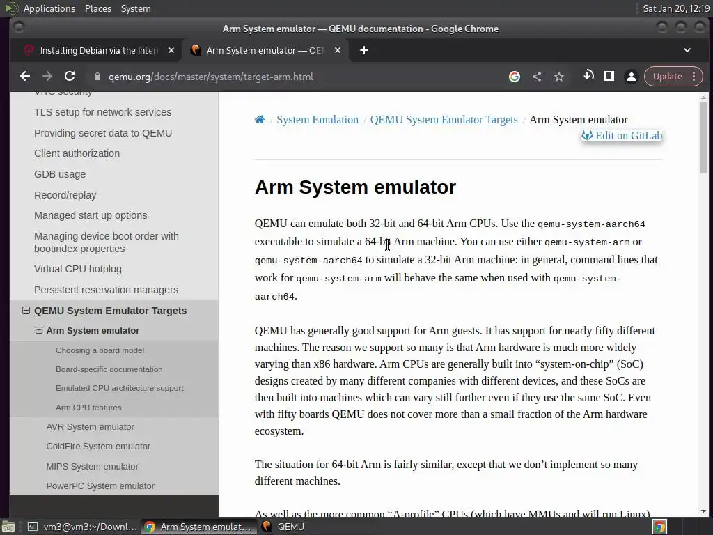
Task: Open Record/replay sidebar entry
Action: pyautogui.click(x=65, y=195)
